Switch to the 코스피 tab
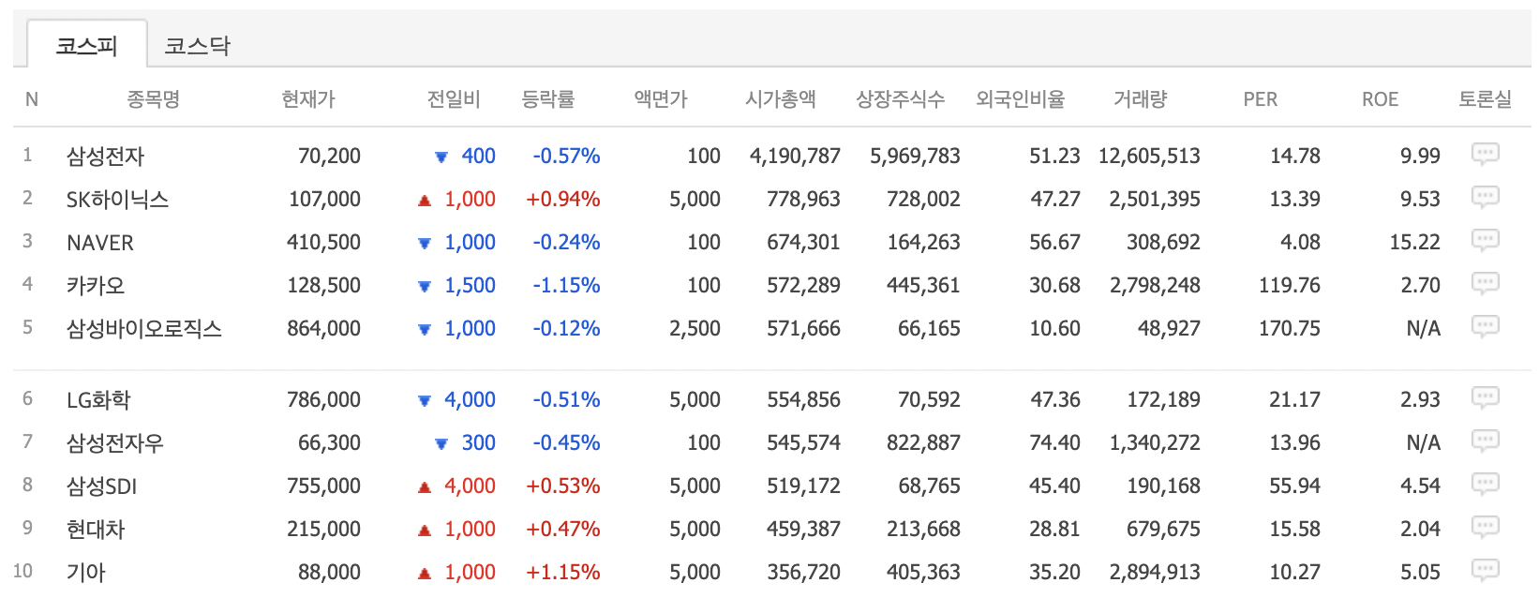Viewport: 1539px width, 598px height. click(x=87, y=44)
